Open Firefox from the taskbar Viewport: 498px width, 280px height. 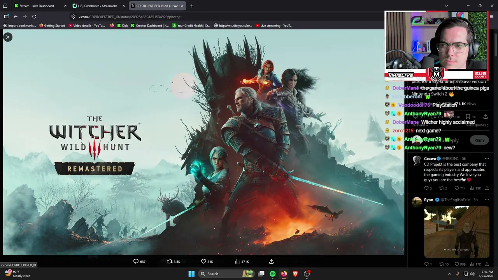coord(284,274)
